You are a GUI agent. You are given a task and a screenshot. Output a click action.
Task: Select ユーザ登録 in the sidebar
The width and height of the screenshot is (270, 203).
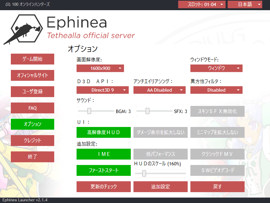point(33,92)
